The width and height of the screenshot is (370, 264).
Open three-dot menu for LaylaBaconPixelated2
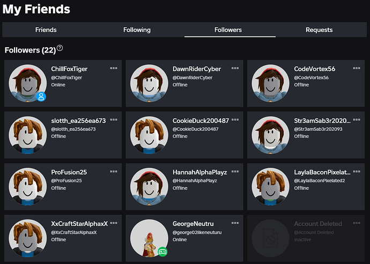tap(357, 171)
